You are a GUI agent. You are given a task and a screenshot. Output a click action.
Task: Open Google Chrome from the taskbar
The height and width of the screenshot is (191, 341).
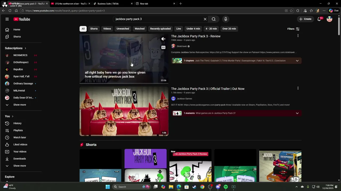point(202,187)
